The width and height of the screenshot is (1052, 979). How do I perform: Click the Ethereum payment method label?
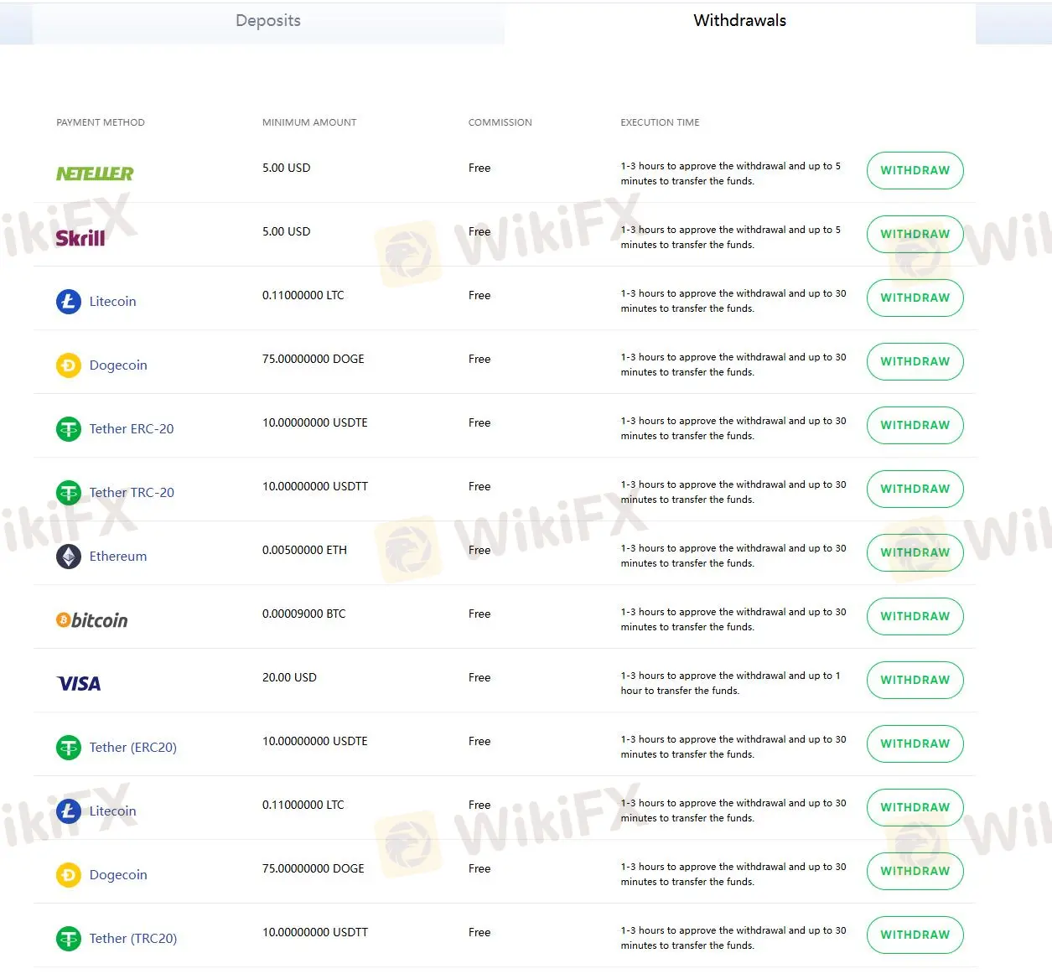point(117,556)
